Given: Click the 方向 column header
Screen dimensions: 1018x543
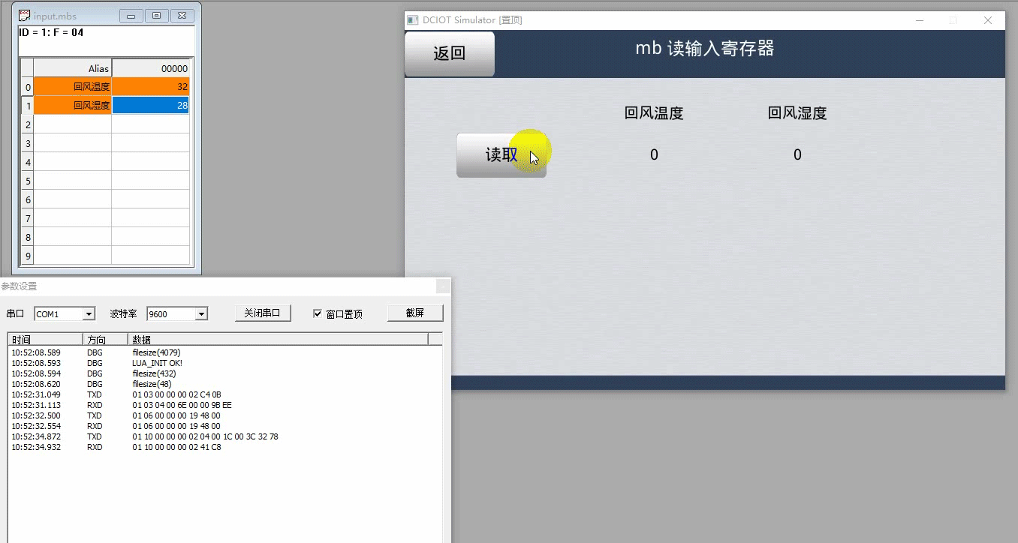Looking at the screenshot, I should click(105, 339).
